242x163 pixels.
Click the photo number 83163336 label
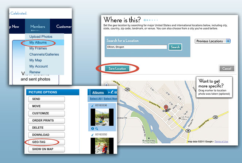click(101, 105)
